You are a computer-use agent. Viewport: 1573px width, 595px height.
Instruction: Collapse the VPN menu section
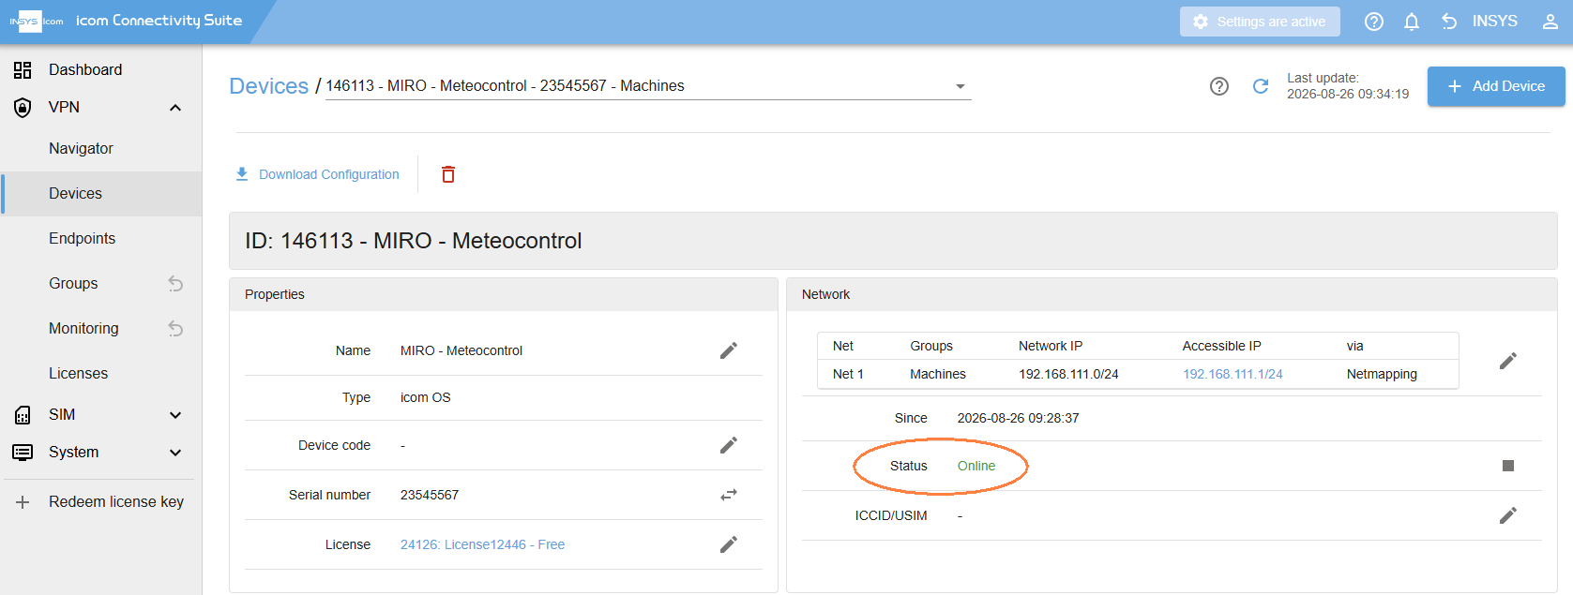[x=175, y=108]
